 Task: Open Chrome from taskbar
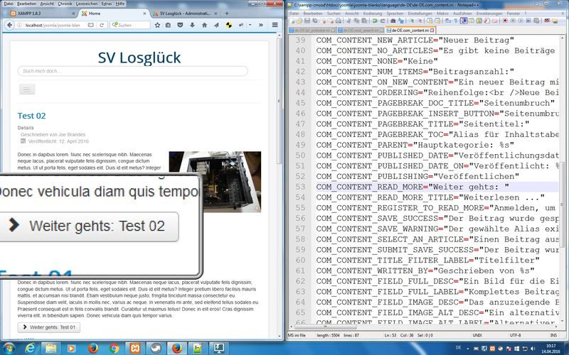click(x=115, y=348)
